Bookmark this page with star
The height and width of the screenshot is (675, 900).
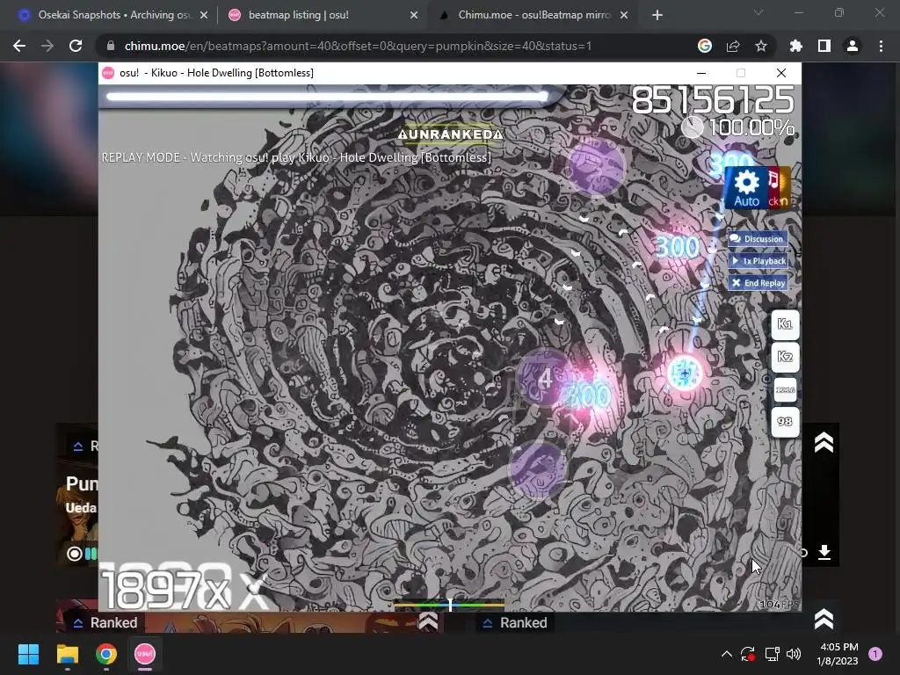point(761,46)
